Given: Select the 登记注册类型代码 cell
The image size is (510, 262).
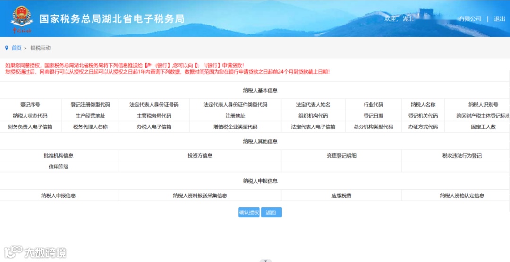Looking at the screenshot, I should (90, 105).
